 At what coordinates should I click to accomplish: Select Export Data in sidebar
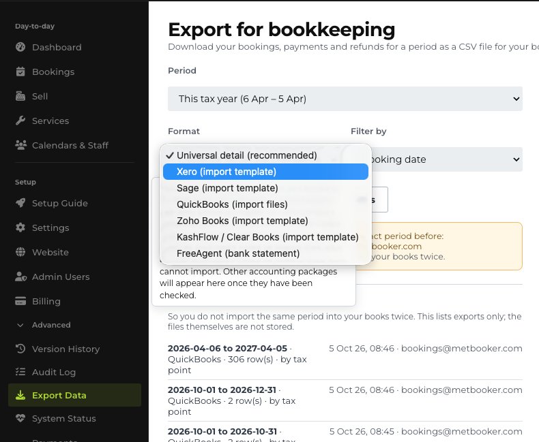click(74, 395)
